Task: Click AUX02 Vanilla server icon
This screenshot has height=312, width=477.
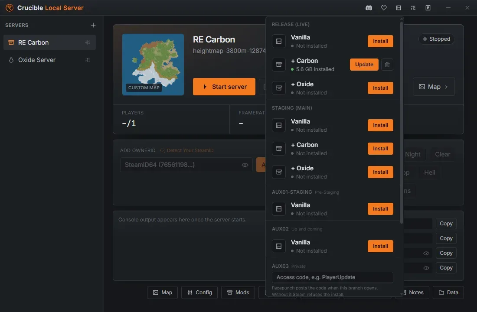Action: click(279, 246)
